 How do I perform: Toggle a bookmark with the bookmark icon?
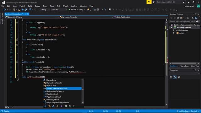pos(110,10)
